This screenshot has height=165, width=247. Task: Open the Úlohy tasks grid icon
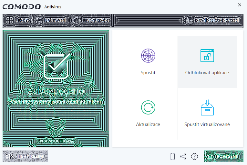tap(9, 20)
